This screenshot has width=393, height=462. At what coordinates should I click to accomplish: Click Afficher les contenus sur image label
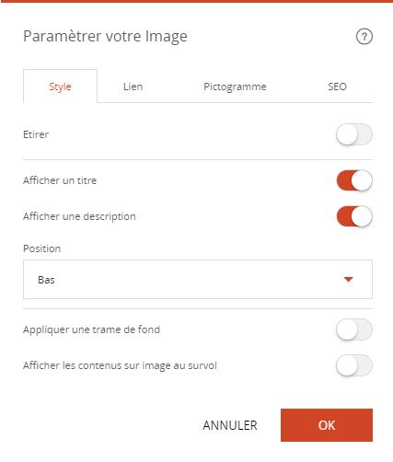pos(120,365)
